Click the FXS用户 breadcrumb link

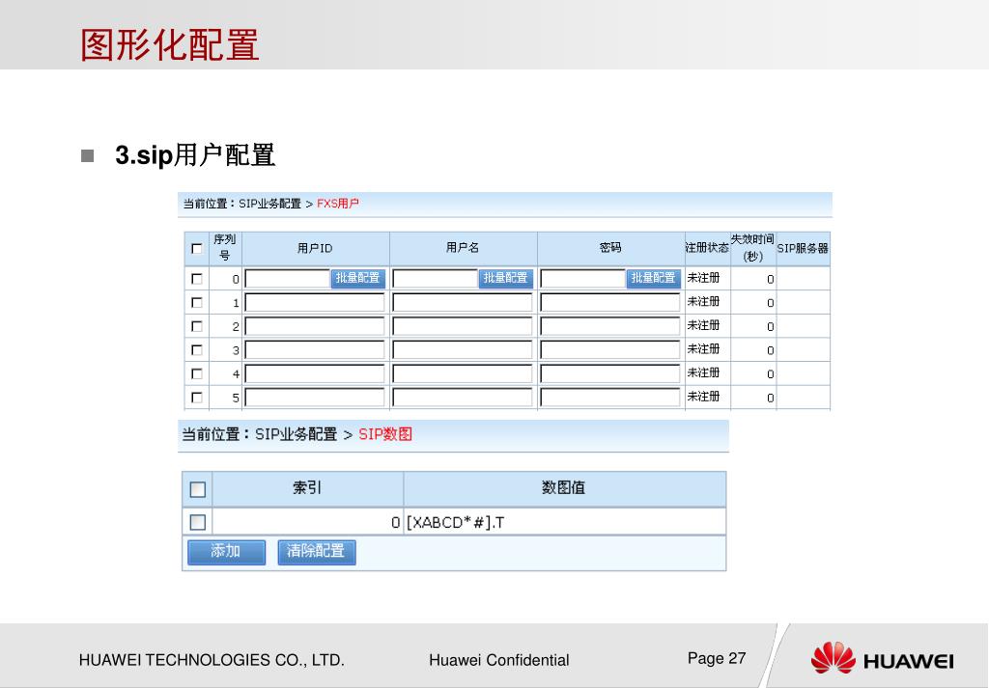[338, 204]
